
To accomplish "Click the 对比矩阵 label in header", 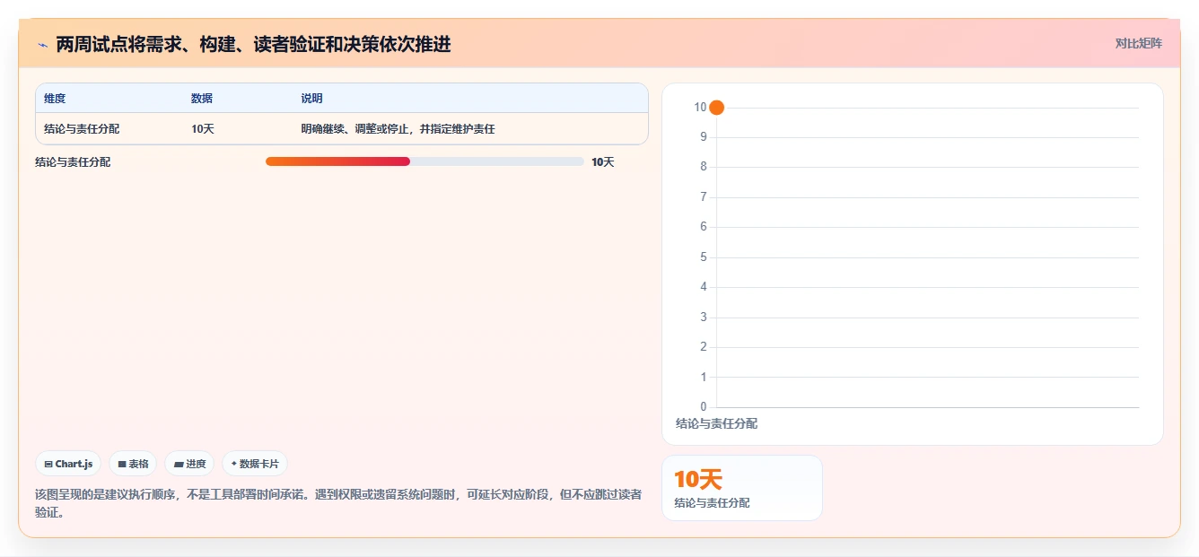I will pyautogui.click(x=1138, y=43).
